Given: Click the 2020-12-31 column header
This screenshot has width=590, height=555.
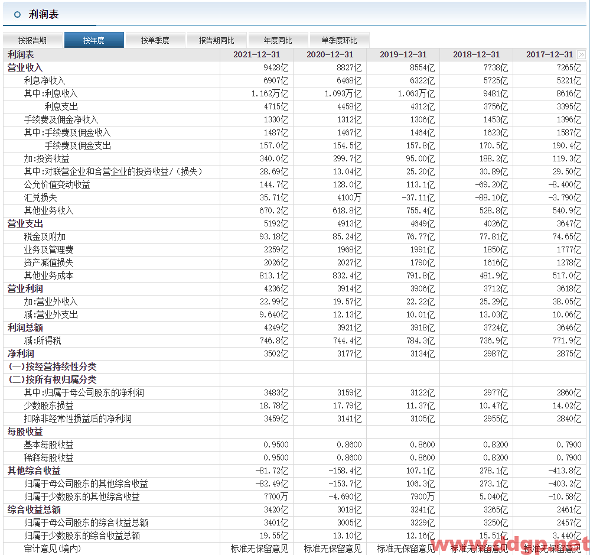Looking at the screenshot, I should (330, 54).
